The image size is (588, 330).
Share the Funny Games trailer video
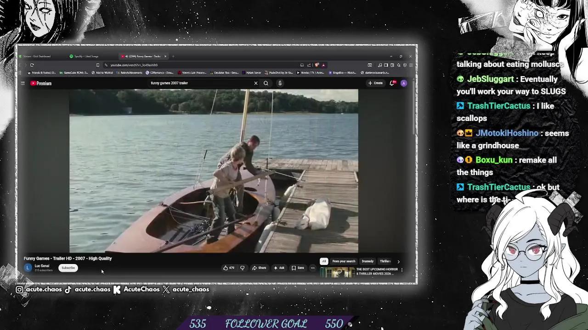pos(259,268)
